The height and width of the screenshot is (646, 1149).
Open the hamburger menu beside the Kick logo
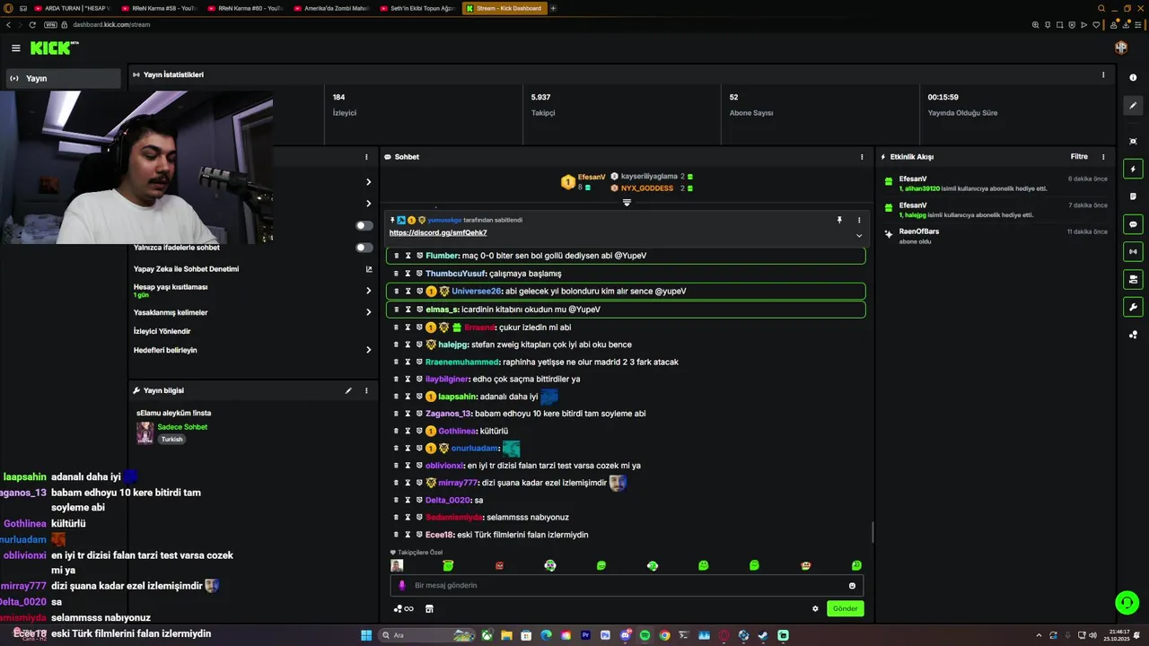pyautogui.click(x=15, y=48)
